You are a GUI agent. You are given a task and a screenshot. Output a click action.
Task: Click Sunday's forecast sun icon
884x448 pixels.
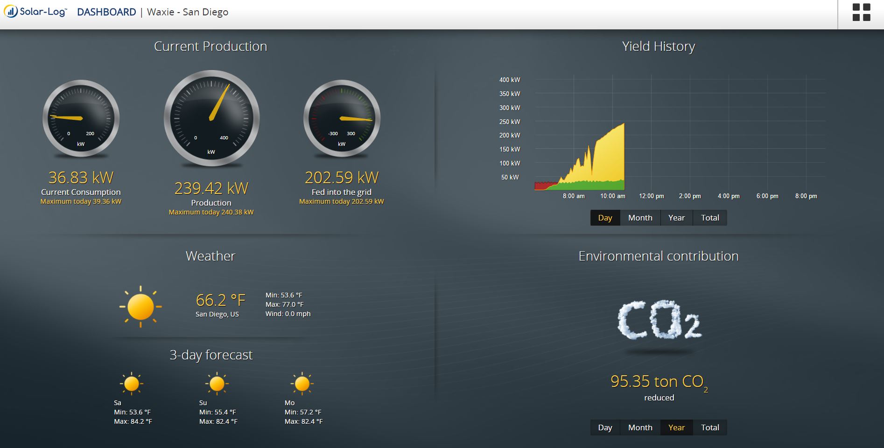[x=217, y=384]
